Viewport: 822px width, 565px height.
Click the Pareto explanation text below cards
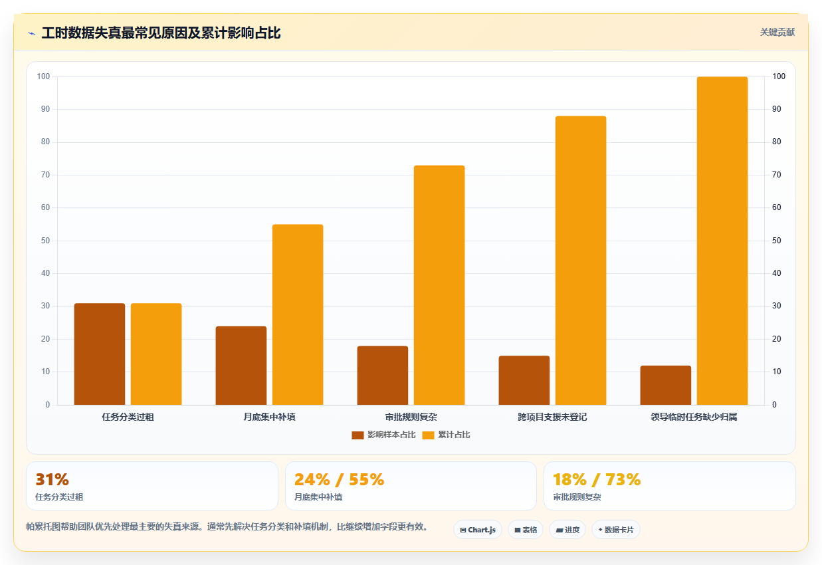pyautogui.click(x=227, y=527)
